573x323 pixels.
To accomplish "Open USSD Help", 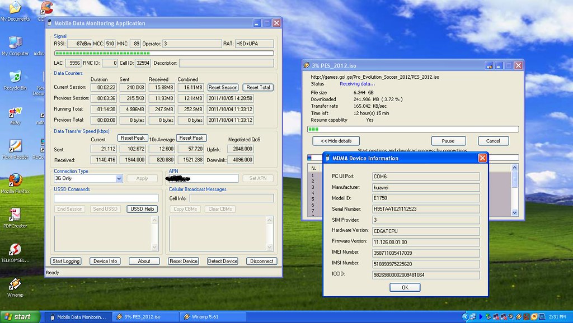I will coord(142,209).
